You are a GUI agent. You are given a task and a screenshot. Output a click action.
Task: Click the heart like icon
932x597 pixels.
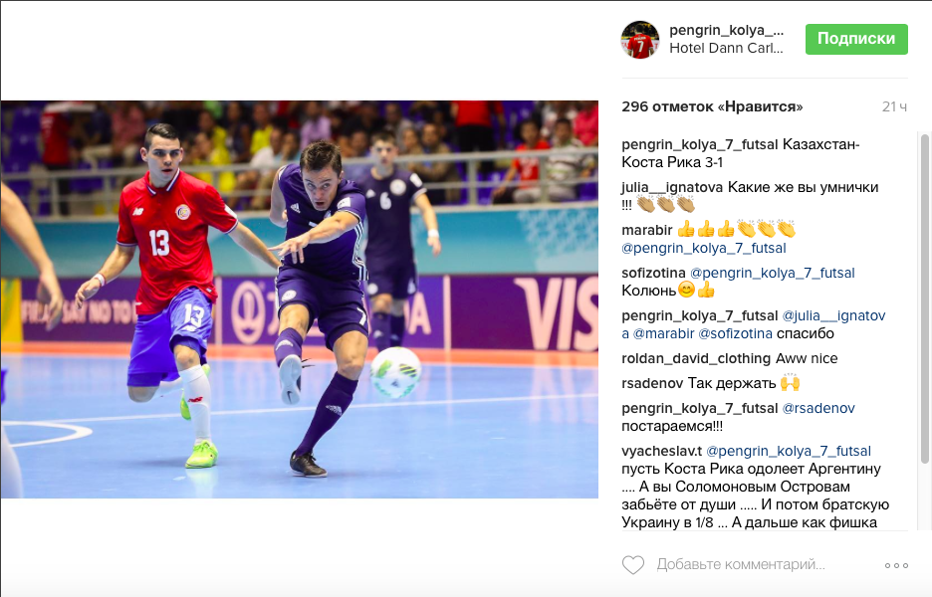633,565
